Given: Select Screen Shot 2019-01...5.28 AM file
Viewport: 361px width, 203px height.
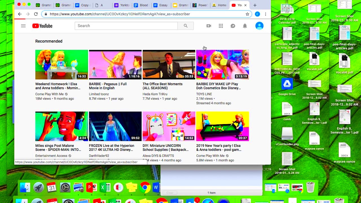Looking at the screenshot, I should [287, 163].
